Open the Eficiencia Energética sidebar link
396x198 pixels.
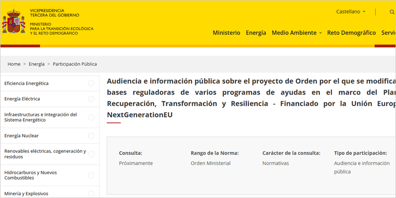click(26, 84)
